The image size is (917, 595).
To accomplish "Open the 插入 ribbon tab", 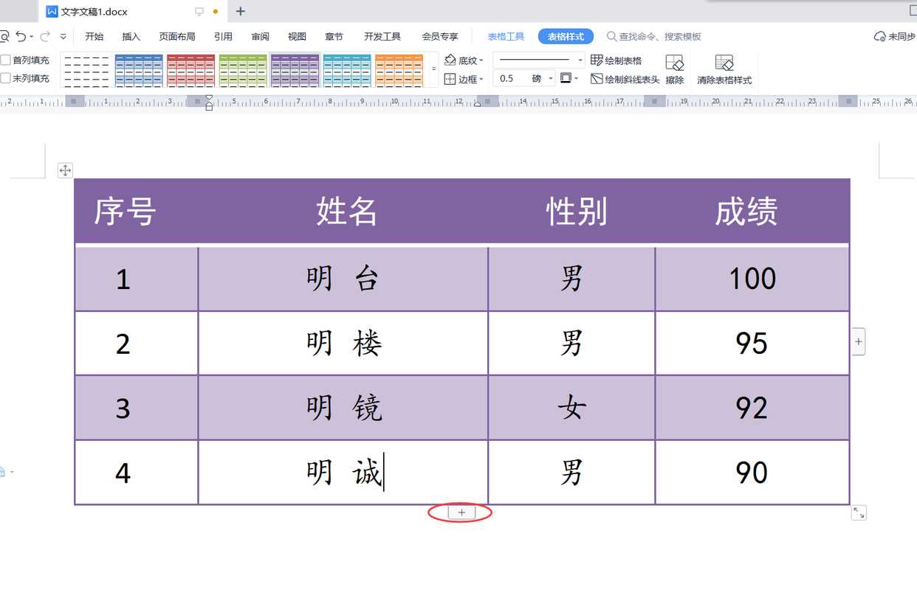I will (131, 36).
